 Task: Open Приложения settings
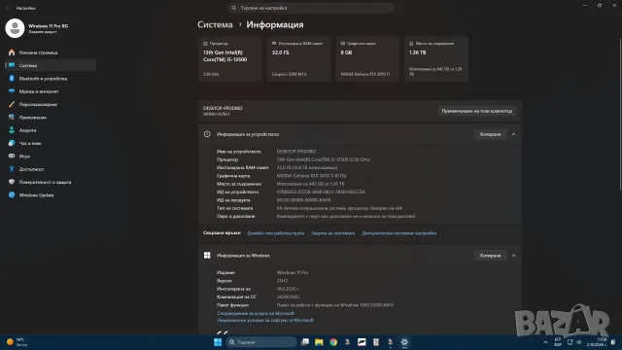point(32,118)
